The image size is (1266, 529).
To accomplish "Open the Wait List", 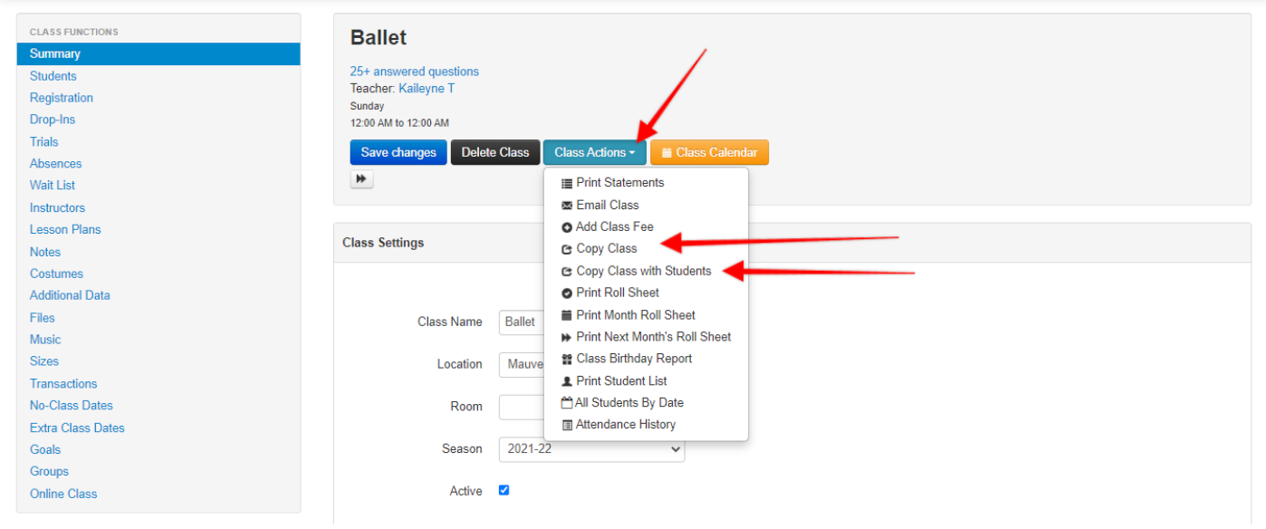I will (x=53, y=186).
